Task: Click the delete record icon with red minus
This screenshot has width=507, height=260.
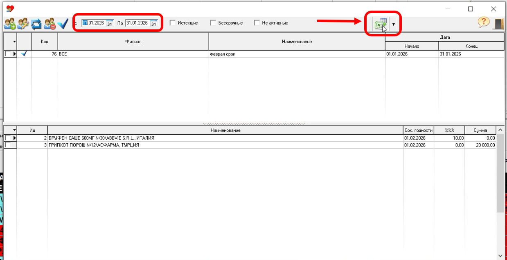Action: tap(50, 24)
